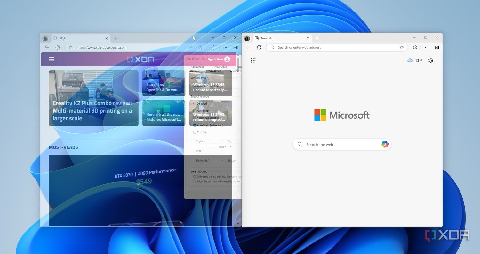Close the 'New tab' tab

click(x=308, y=38)
